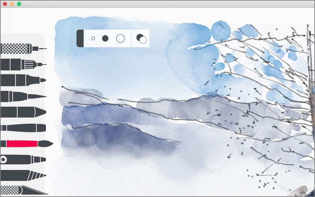Pick the tool with ring on its barrel

click(23, 160)
